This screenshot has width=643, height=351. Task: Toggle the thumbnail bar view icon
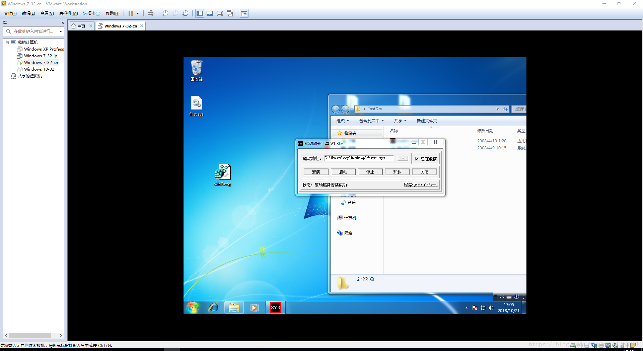(210, 13)
